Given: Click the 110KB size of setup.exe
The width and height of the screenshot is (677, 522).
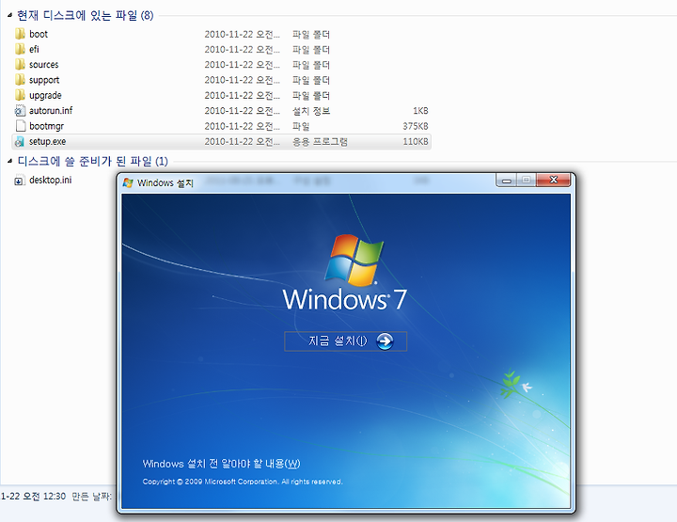Looking at the screenshot, I should click(x=416, y=142).
